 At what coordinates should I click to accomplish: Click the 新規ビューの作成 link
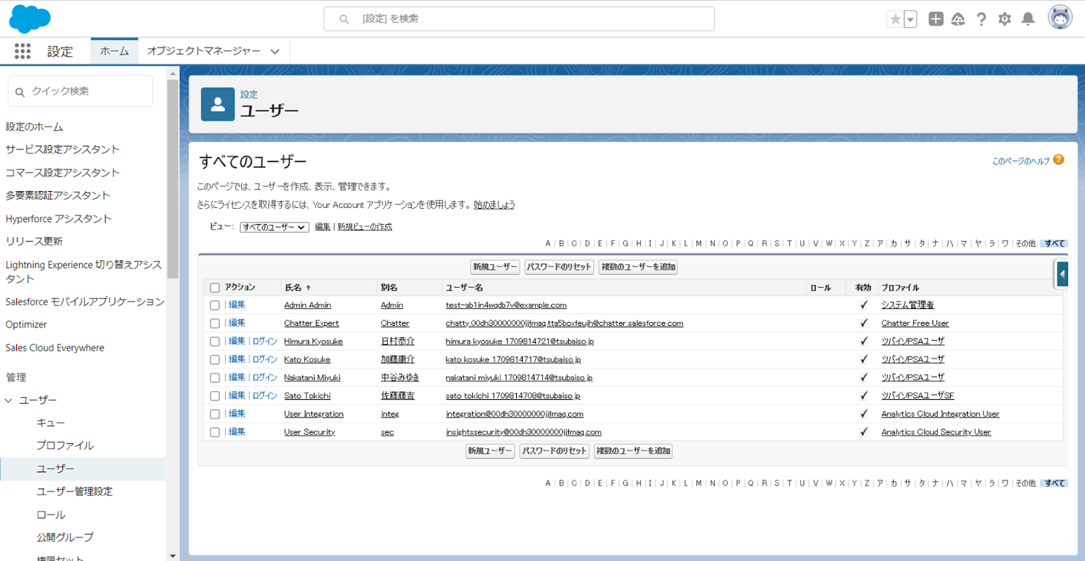pyautogui.click(x=365, y=227)
